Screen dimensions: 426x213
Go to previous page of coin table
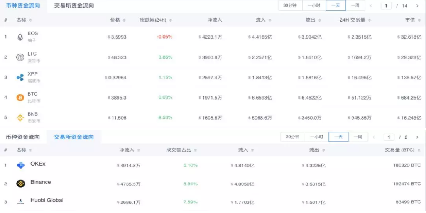click(x=371, y=6)
